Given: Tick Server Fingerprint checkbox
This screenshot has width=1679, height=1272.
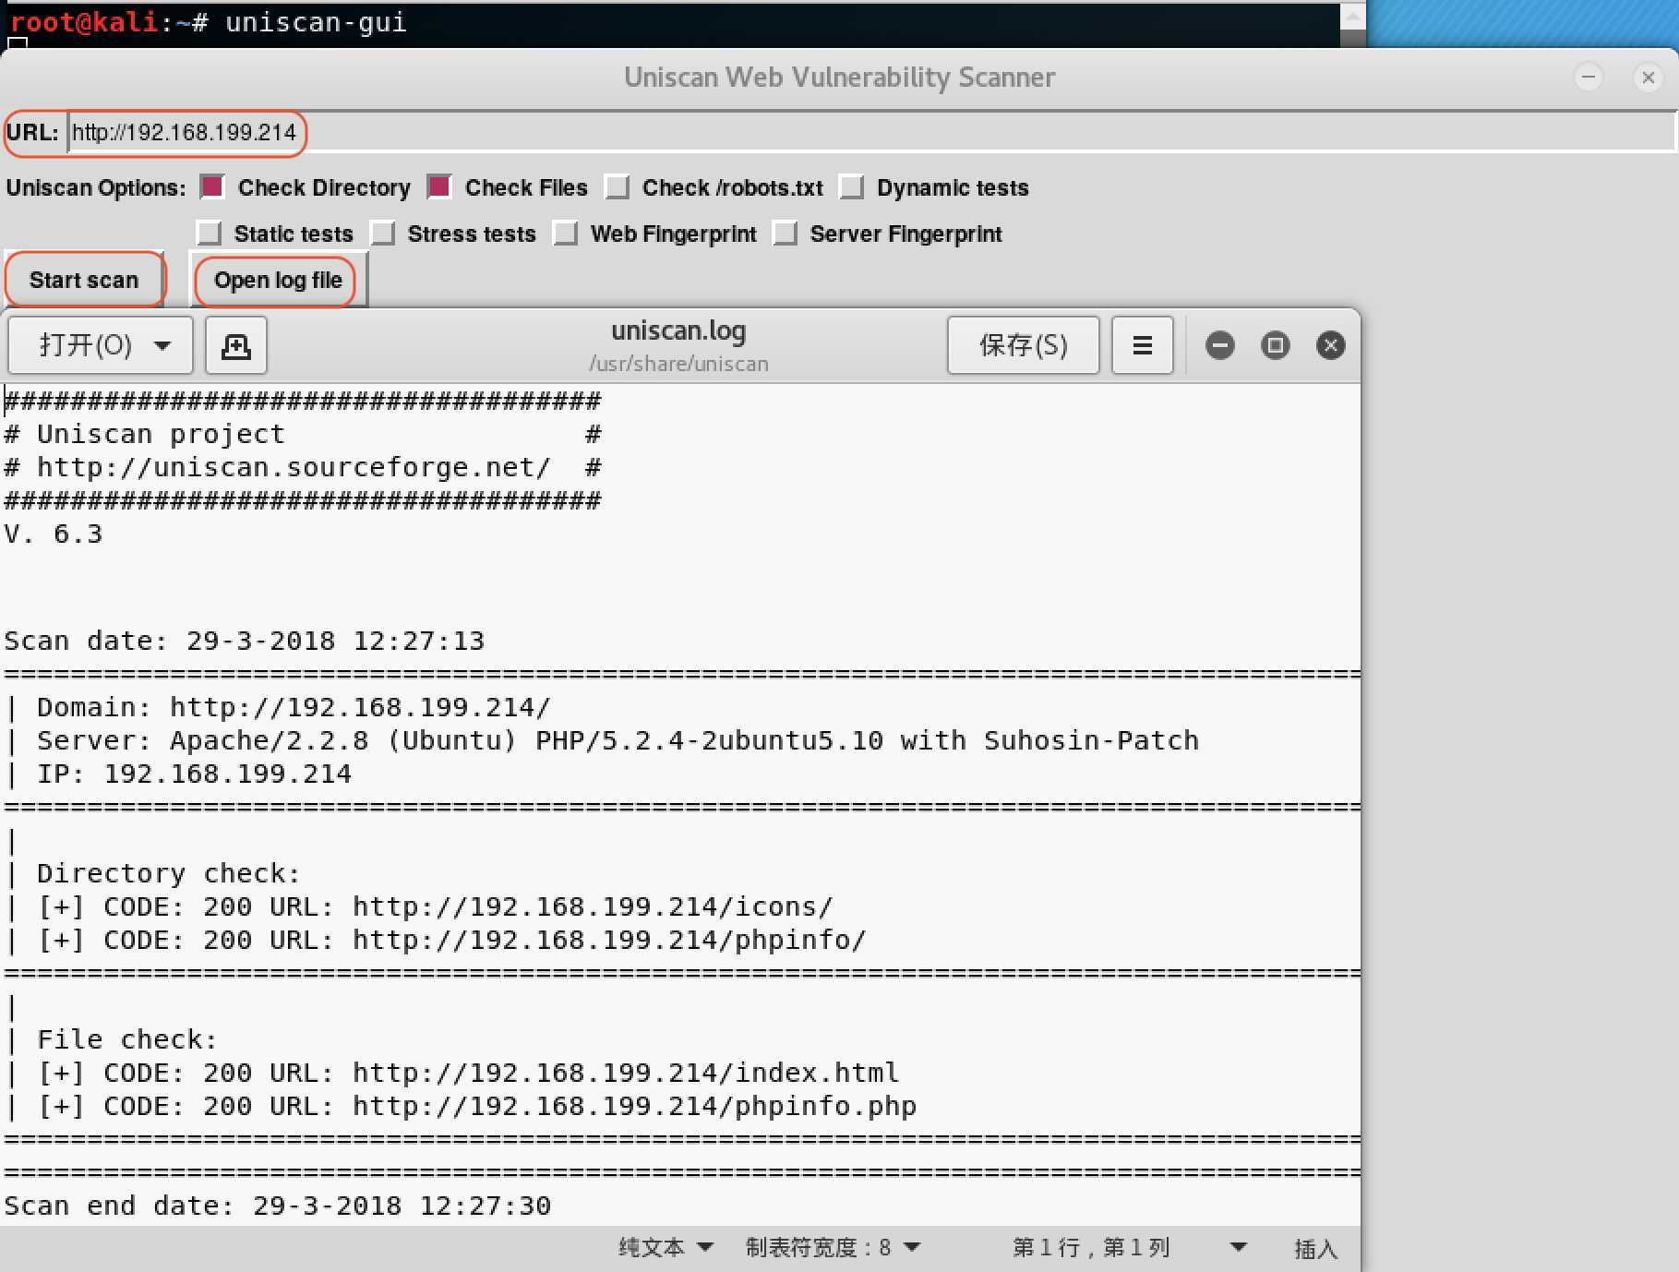Looking at the screenshot, I should [x=785, y=234].
